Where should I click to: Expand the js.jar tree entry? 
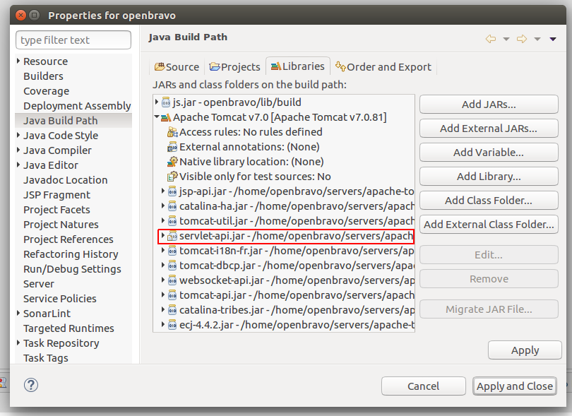click(157, 102)
